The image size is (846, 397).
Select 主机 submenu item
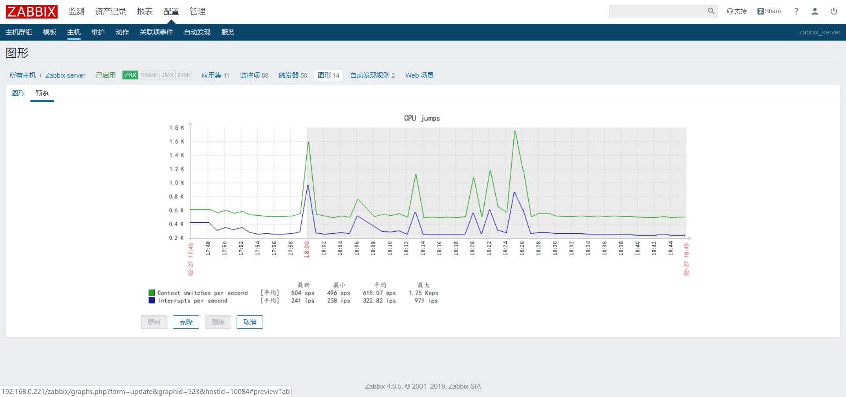point(74,32)
